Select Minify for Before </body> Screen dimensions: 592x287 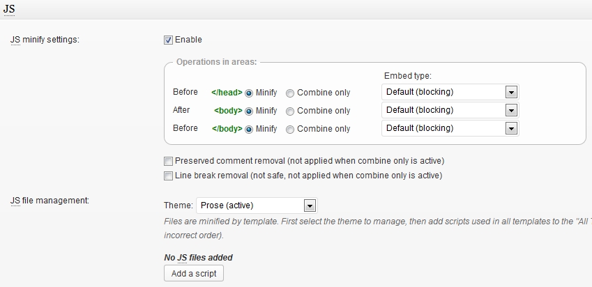[x=249, y=129]
